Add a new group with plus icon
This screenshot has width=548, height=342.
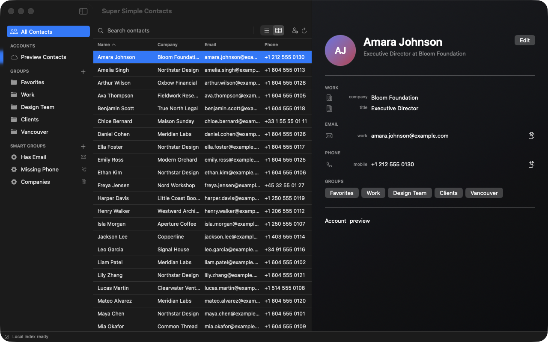[83, 71]
